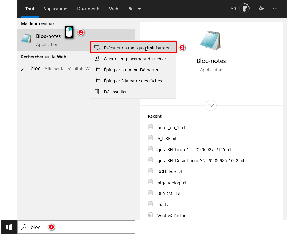Click the magnifier icon in the search box
This screenshot has height=234, width=287.
coord(24,227)
